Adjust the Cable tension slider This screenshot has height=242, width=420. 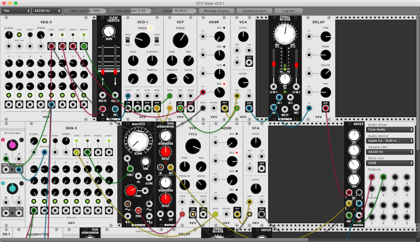(130, 11)
